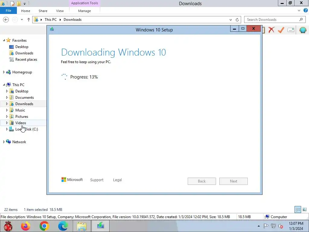The image size is (309, 232).
Task: Show hidden tray icons arrow
Action: (259, 226)
